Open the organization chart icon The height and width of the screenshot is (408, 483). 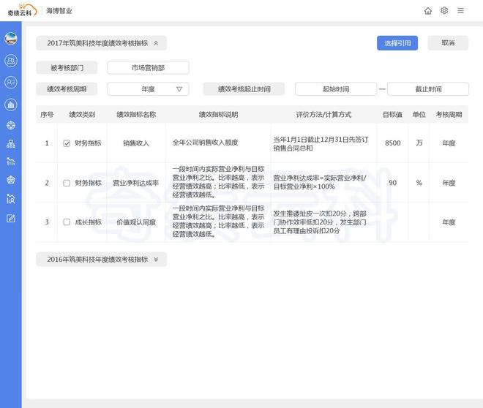pos(11,144)
